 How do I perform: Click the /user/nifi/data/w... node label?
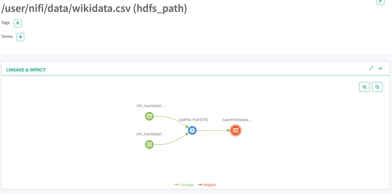pyautogui.click(x=236, y=120)
